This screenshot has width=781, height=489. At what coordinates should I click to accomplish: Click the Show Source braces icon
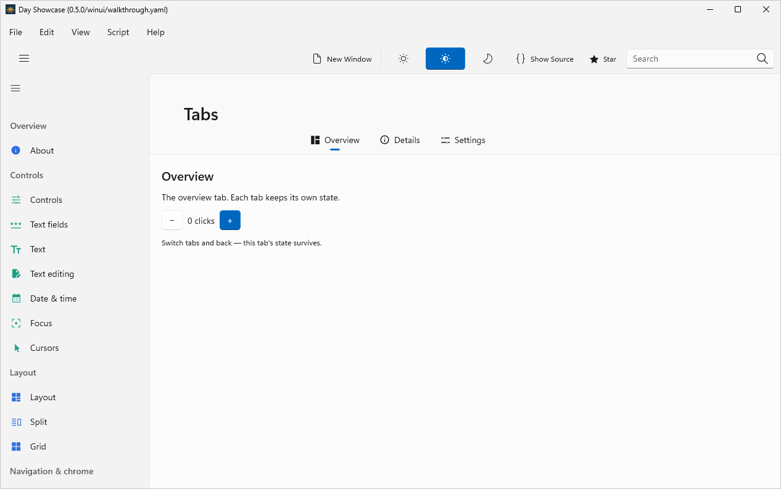pos(521,59)
